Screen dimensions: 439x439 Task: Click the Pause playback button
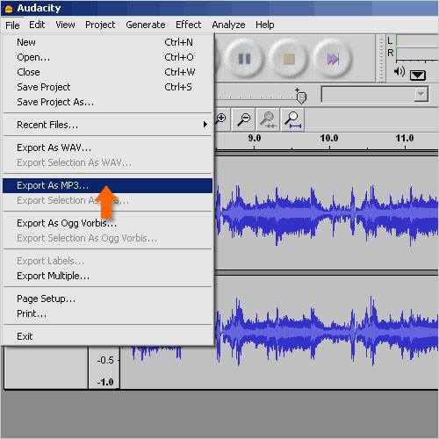(x=244, y=59)
